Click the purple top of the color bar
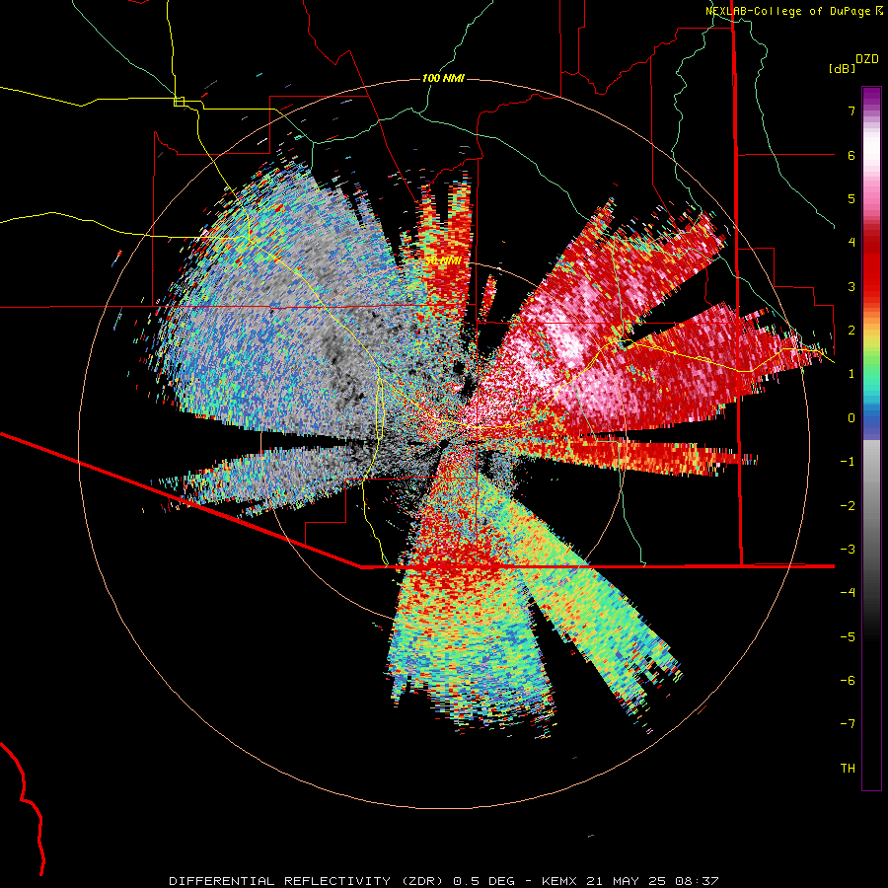Screen dimensions: 888x888 tap(871, 95)
